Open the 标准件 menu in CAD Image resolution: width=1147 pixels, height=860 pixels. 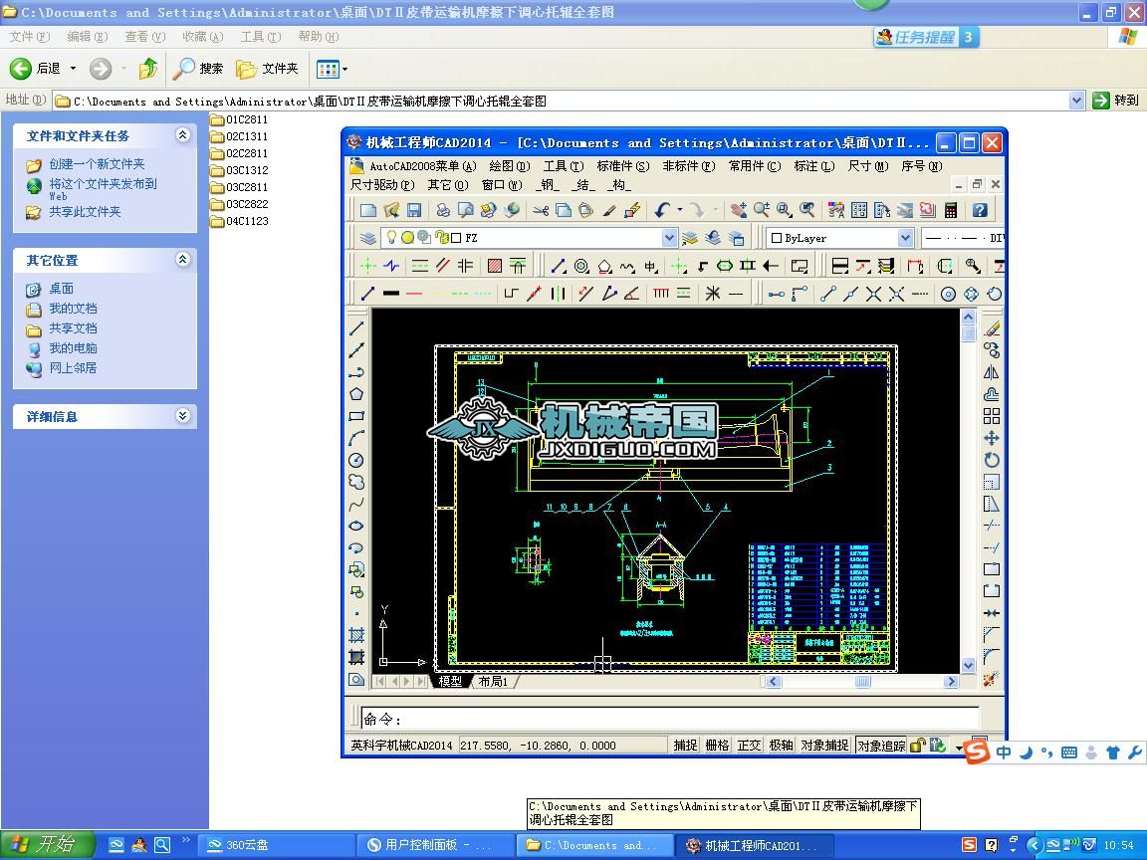pyautogui.click(x=623, y=166)
